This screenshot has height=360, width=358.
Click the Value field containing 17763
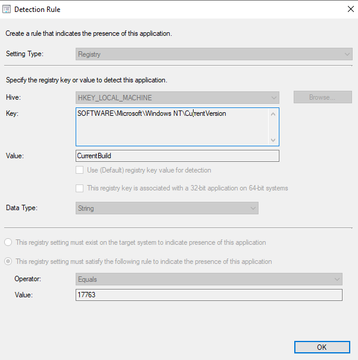click(x=209, y=295)
